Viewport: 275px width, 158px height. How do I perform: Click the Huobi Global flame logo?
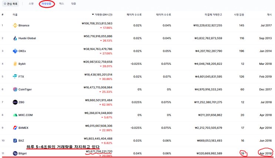point(15,38)
